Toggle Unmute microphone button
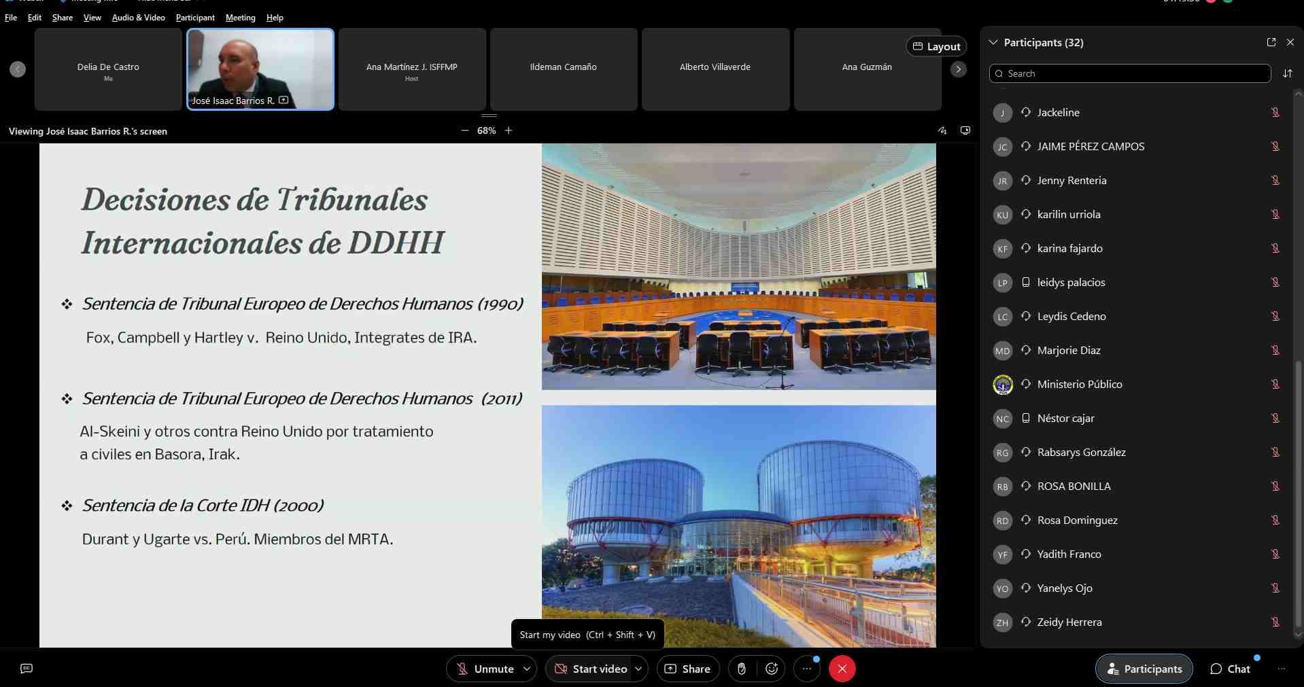Screen dimensions: 1304x687 (485, 669)
